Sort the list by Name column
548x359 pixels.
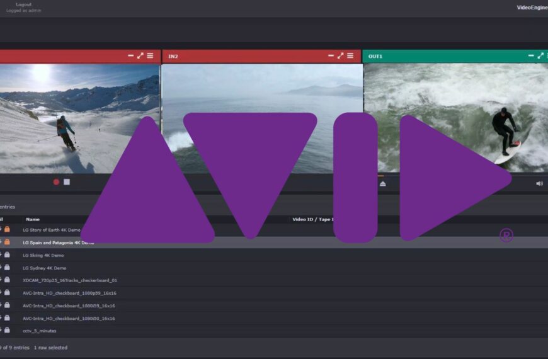tap(33, 219)
